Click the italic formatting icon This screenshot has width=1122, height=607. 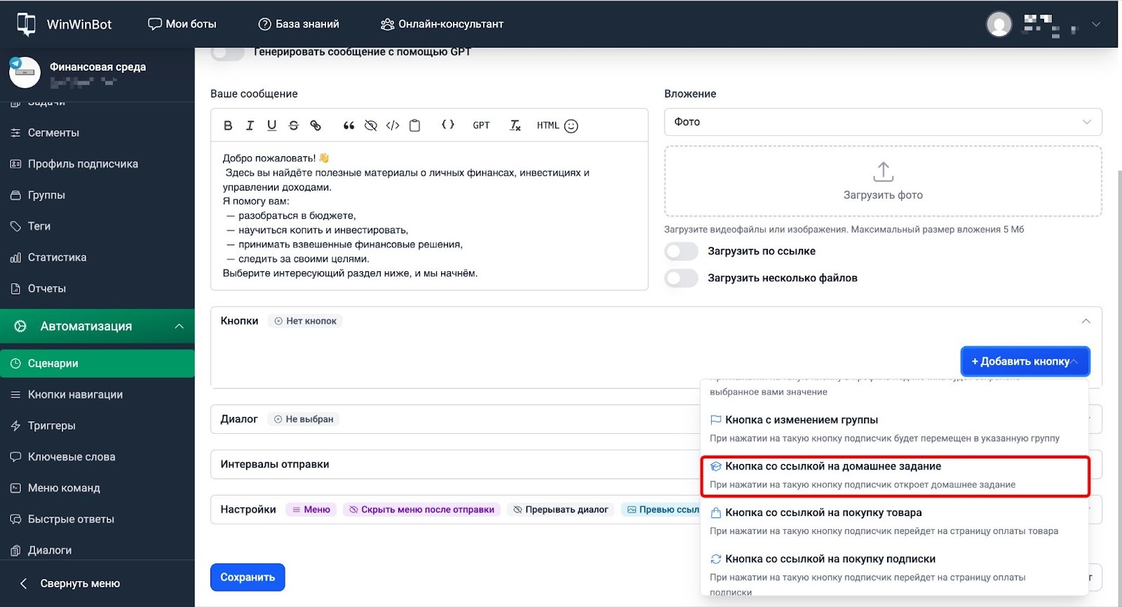pyautogui.click(x=250, y=125)
